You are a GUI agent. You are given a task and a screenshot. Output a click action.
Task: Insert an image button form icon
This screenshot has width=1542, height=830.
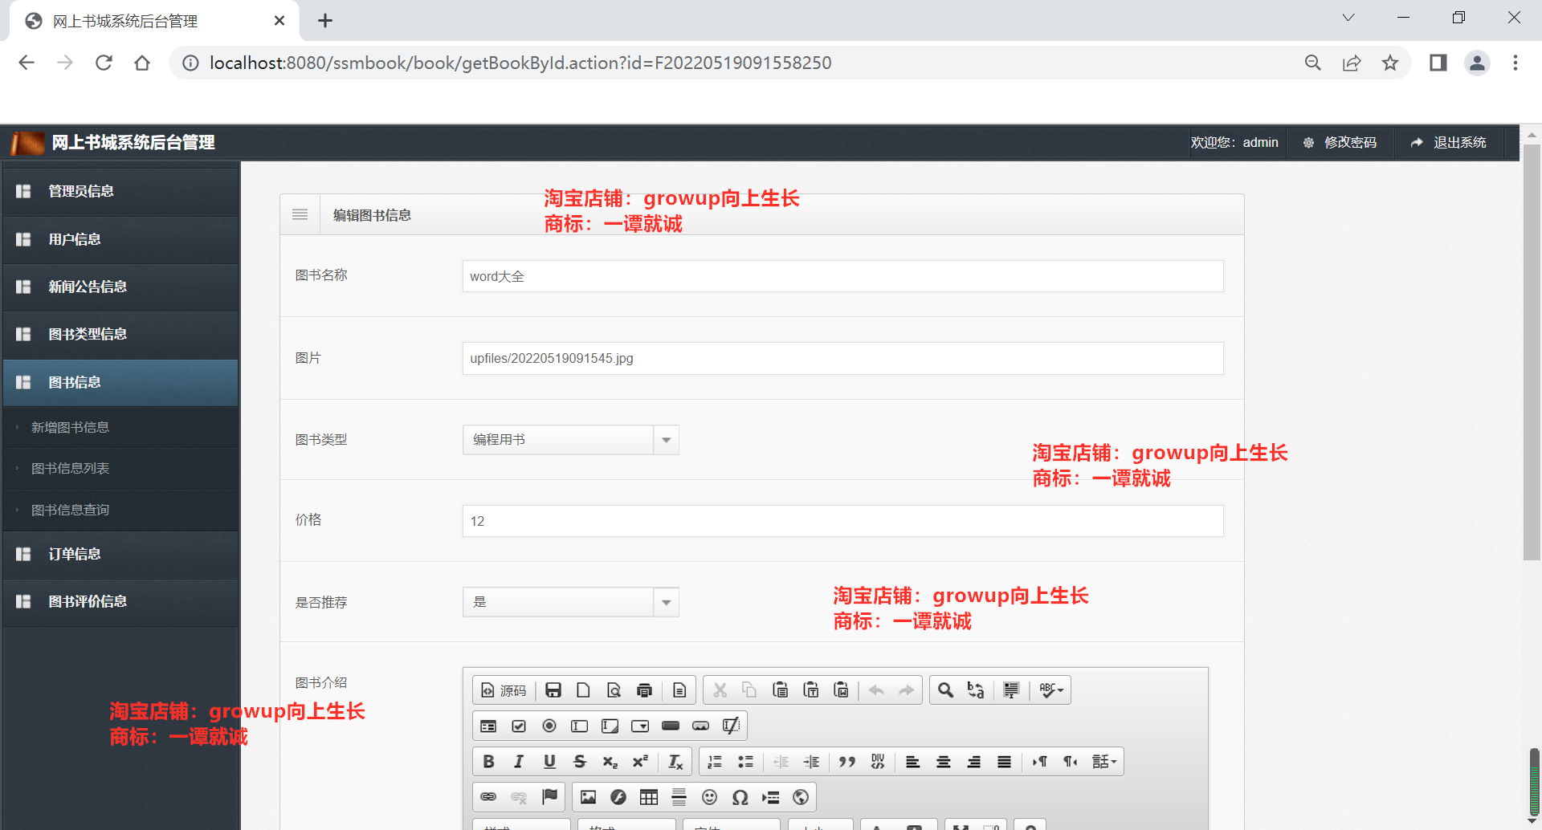701,726
